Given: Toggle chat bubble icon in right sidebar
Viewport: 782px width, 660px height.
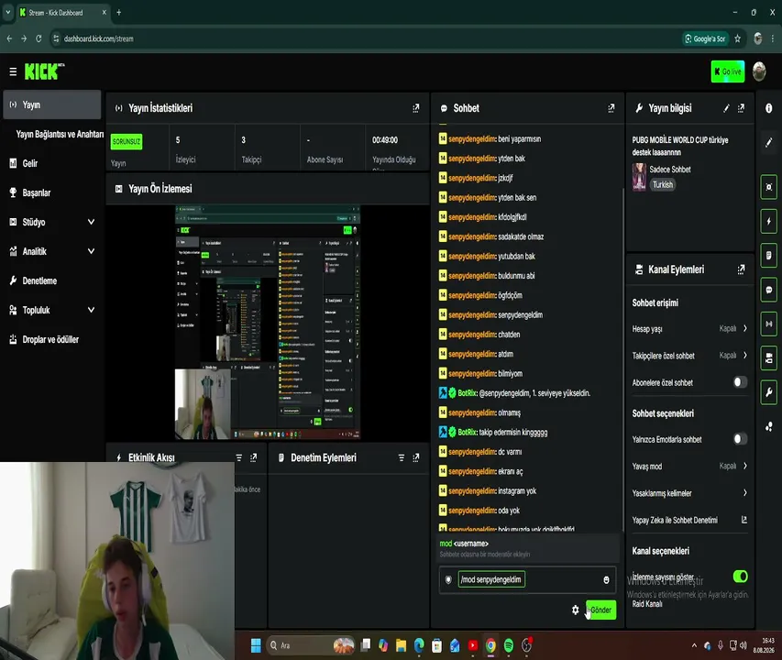Looking at the screenshot, I should 768,290.
